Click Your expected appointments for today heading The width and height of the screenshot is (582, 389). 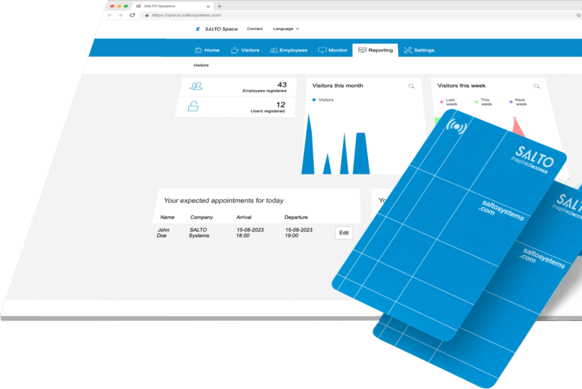point(224,201)
